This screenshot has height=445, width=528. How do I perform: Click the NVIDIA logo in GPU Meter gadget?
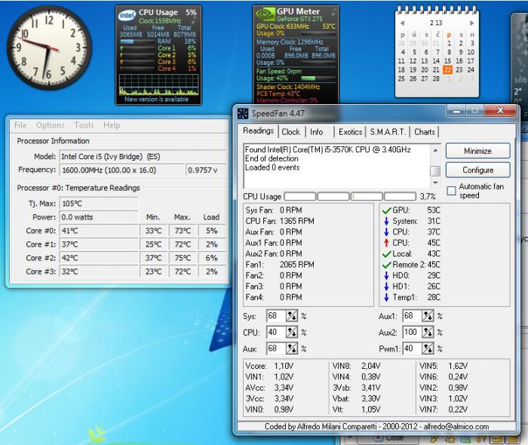[x=264, y=14]
